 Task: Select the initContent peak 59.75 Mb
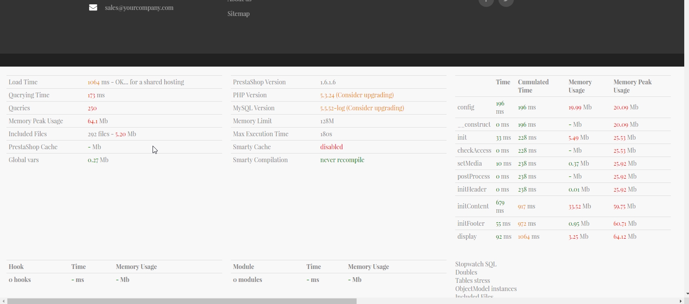click(x=625, y=206)
